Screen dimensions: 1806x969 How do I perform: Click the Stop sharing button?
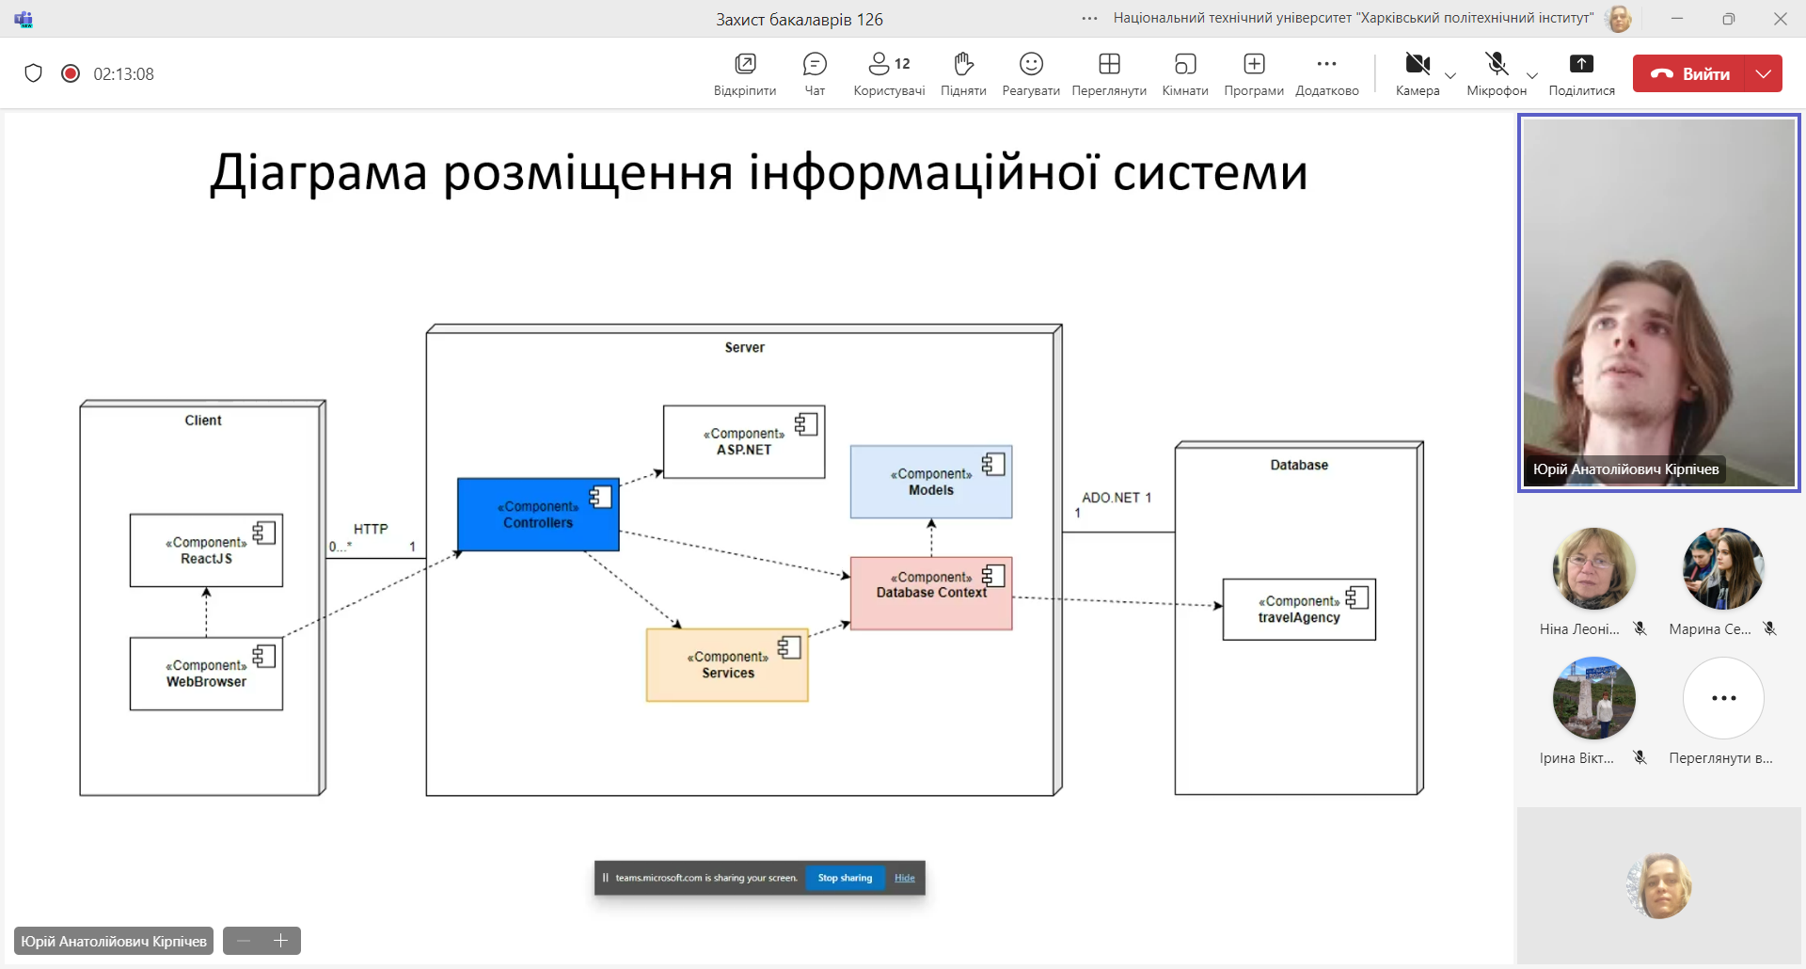(845, 878)
